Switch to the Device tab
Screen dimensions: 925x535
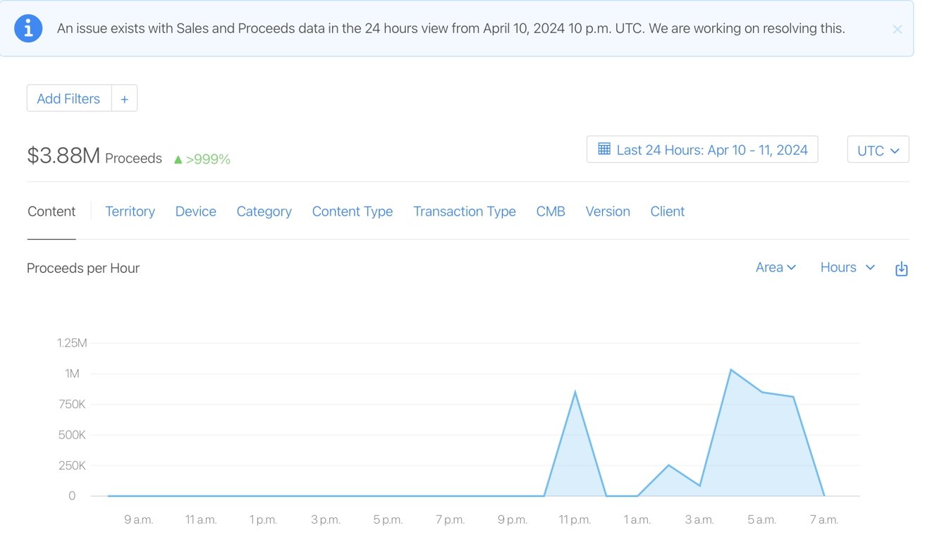195,211
